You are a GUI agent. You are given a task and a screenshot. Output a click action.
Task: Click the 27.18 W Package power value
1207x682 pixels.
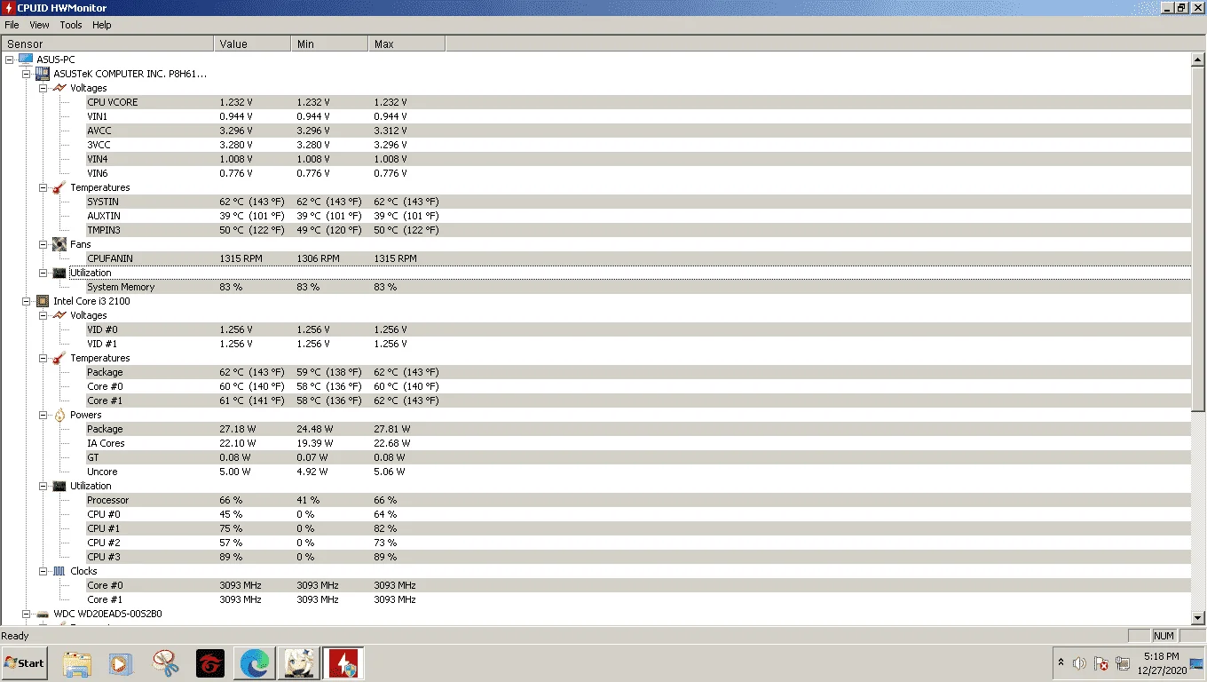click(238, 429)
